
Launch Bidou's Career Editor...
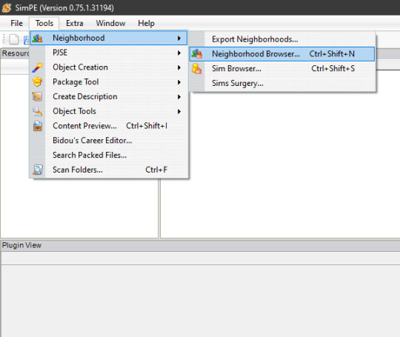(109, 141)
